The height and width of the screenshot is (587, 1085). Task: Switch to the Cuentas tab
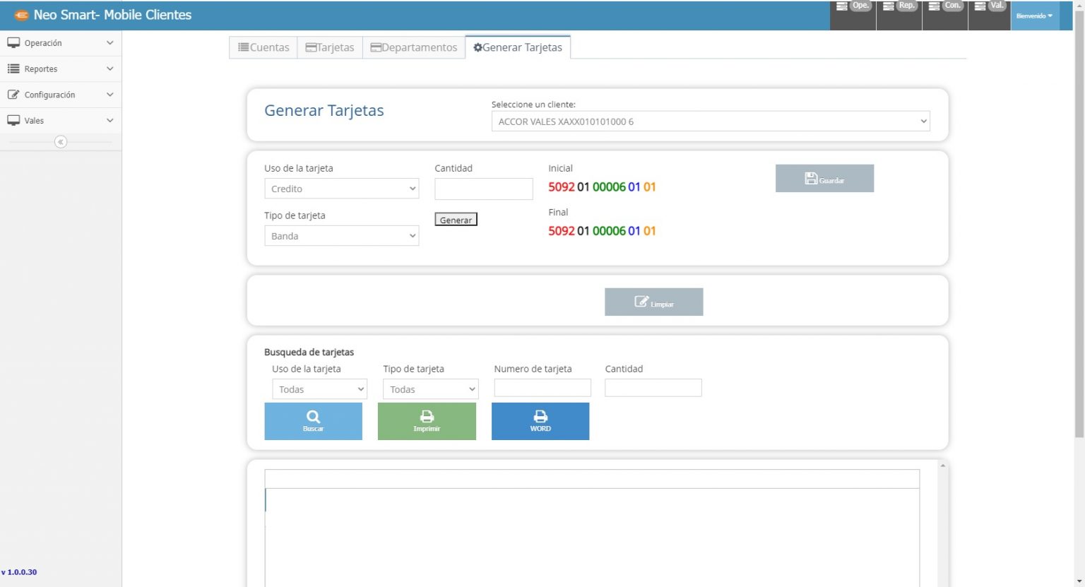click(x=262, y=47)
